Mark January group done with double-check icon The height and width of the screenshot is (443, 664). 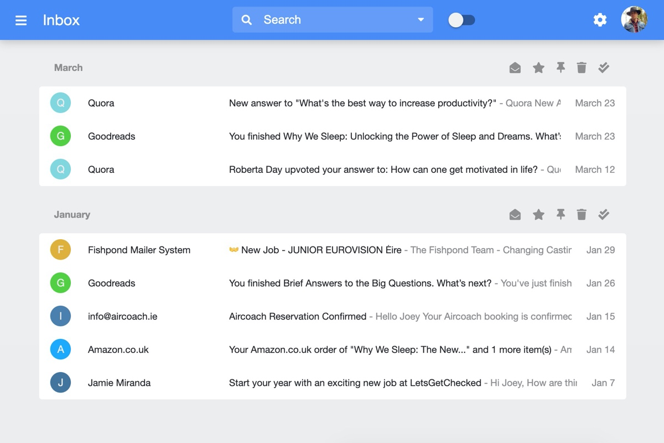(604, 214)
